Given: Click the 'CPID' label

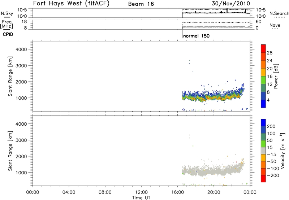Looking at the screenshot, I should pos(8,34).
